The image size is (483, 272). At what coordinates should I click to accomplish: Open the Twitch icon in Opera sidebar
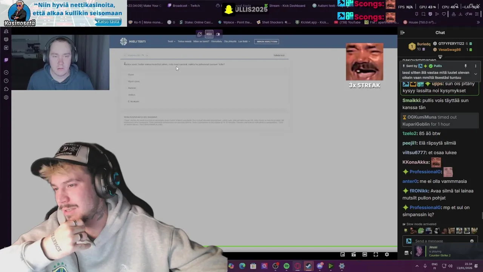pos(6,60)
